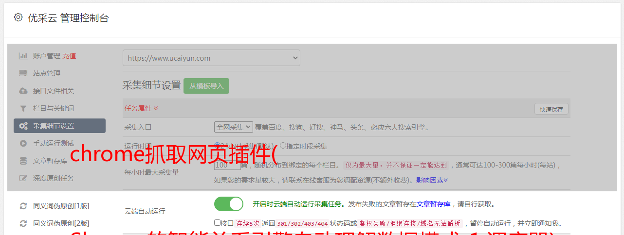The image size is (624, 235).
Task: Click refresh icon beside 同义词伪原创[2版]
Action: click(x=23, y=223)
